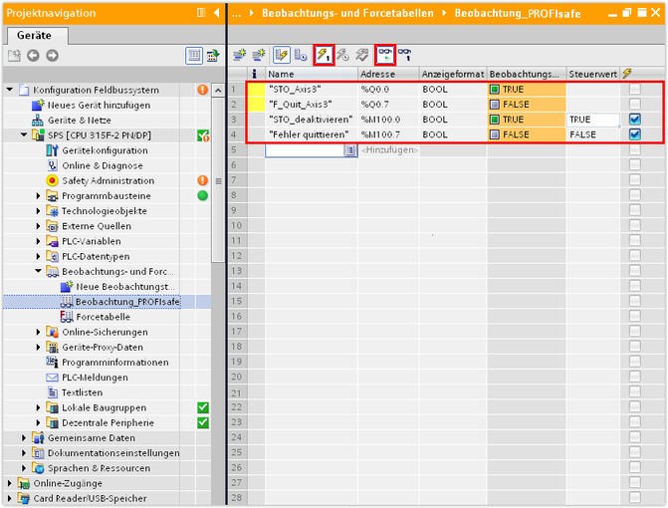
Task: Click the 'Monitor all' glasses icon
Action: point(384,55)
